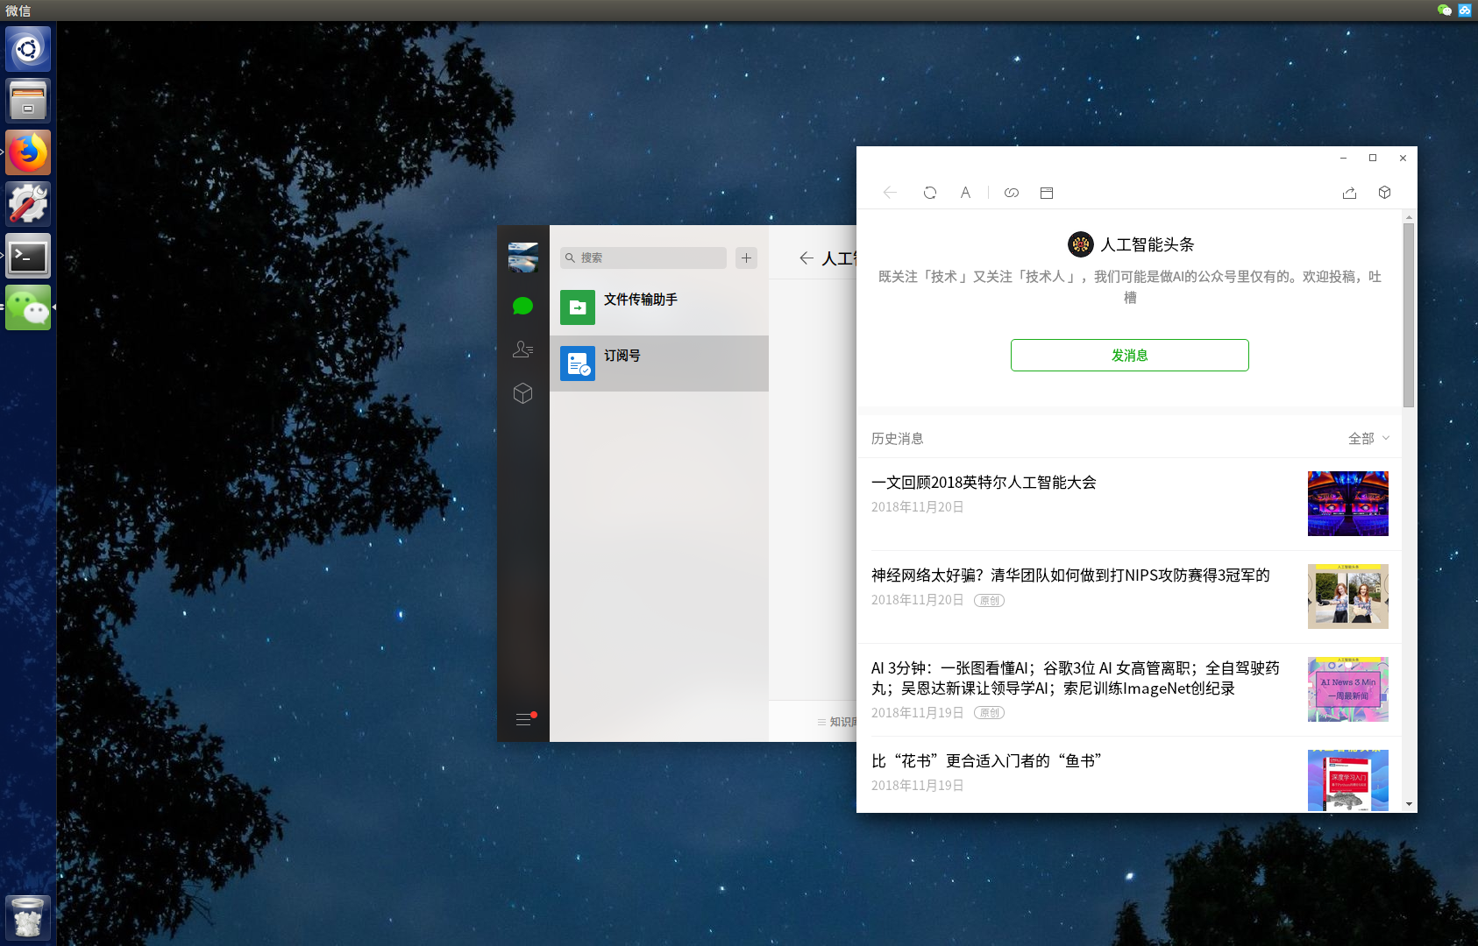The height and width of the screenshot is (946, 1478).
Task: Open Terminal from the launcher
Action: [x=28, y=256]
